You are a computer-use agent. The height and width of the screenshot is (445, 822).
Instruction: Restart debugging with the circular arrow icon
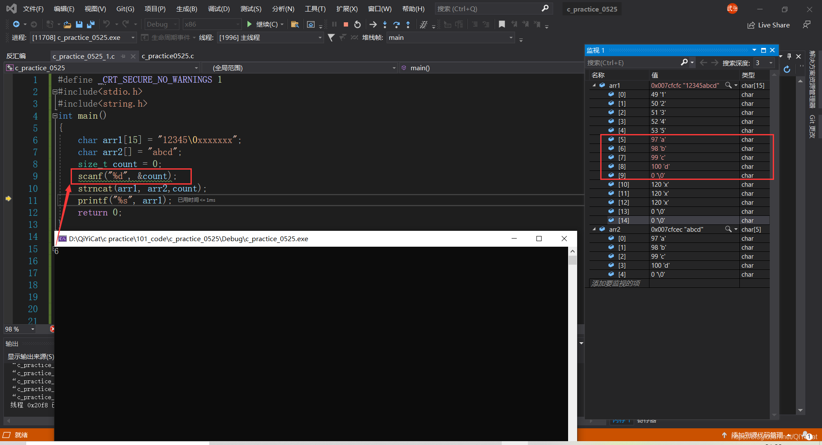(357, 24)
